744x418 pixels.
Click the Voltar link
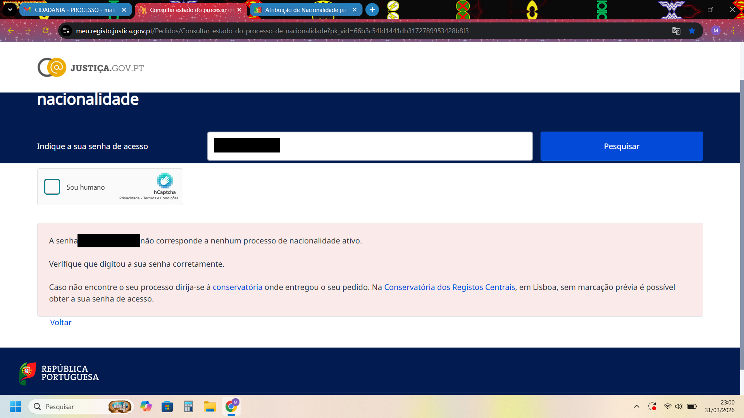pos(61,322)
